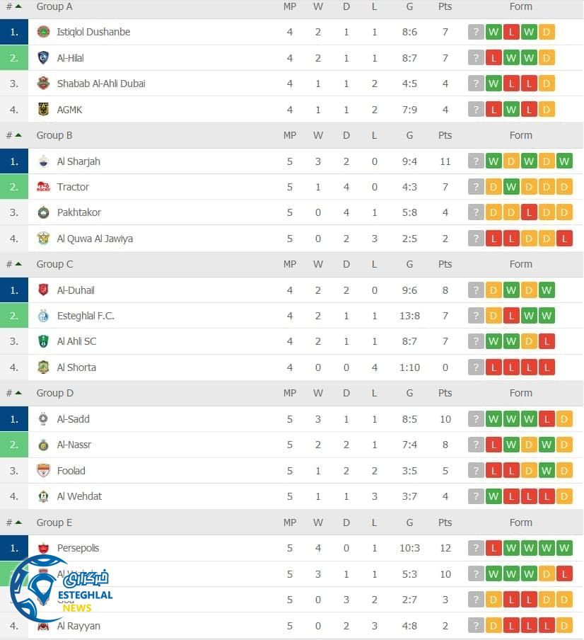Click a red L badge in Al Shorta's form

[x=511, y=367]
